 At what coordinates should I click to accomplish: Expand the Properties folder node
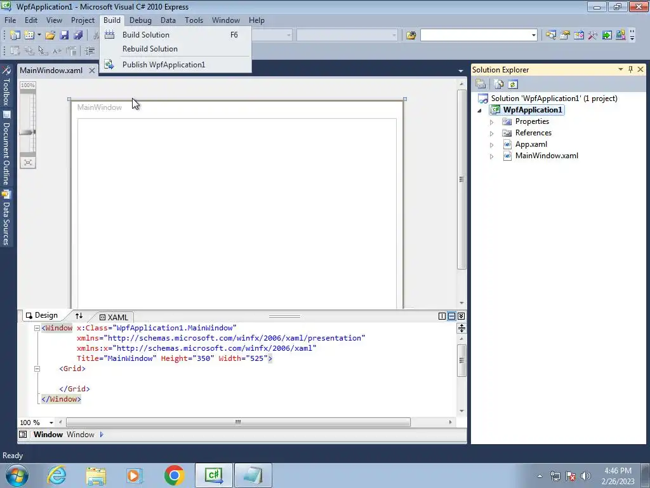[x=492, y=122]
